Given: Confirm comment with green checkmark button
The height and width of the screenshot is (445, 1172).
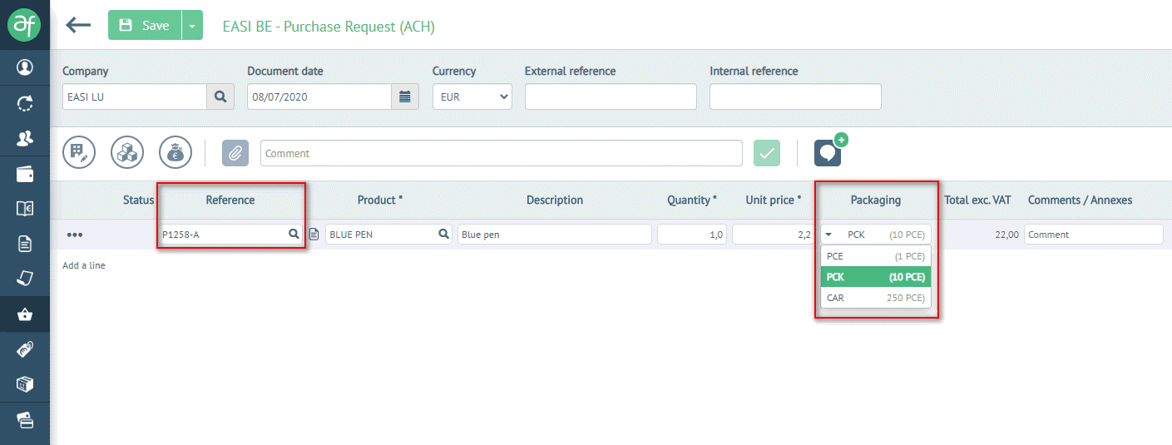Looking at the screenshot, I should (767, 153).
